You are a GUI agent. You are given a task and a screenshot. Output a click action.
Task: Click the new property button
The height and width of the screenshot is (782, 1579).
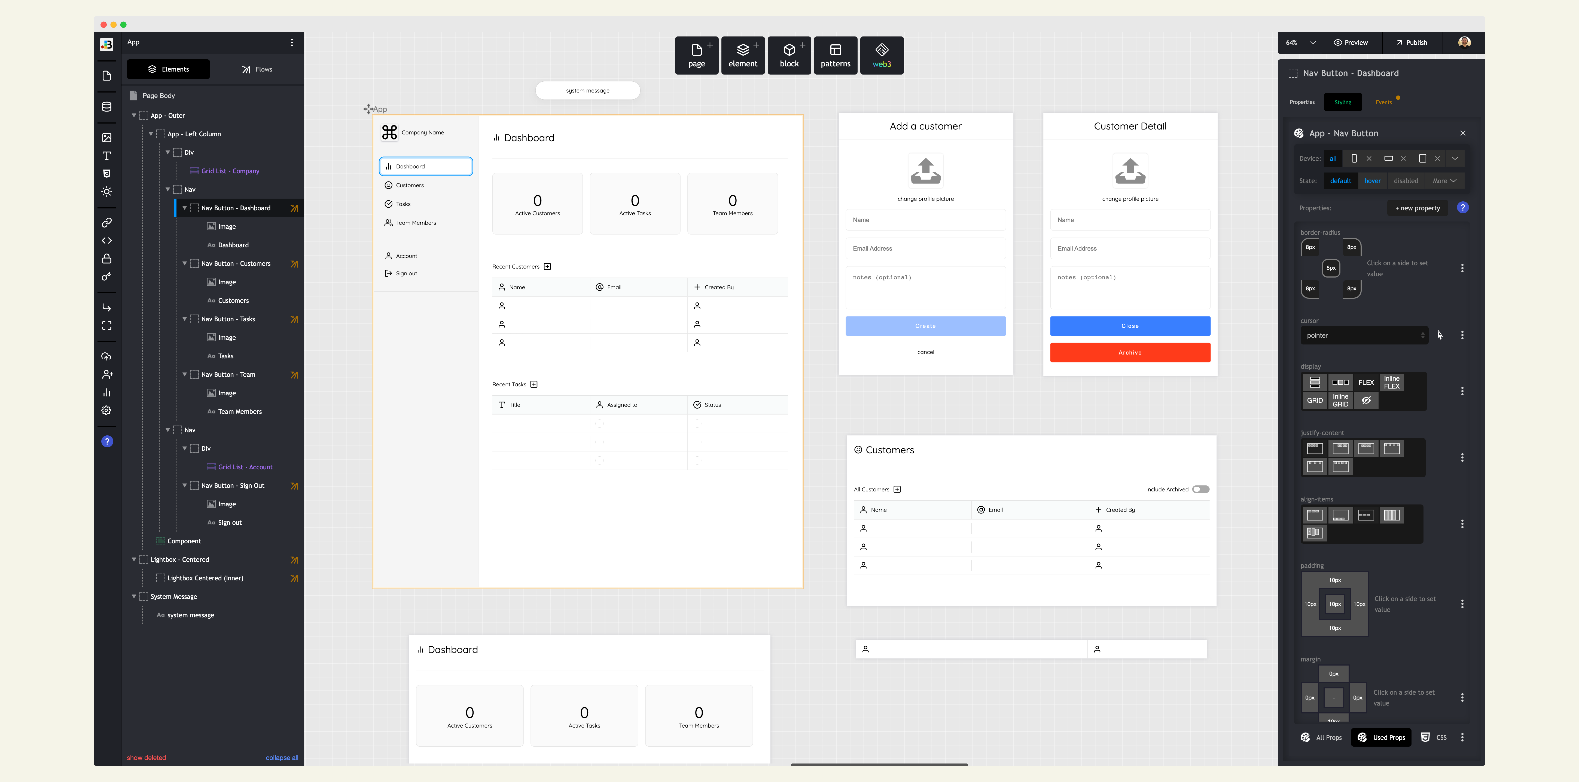tap(1417, 208)
